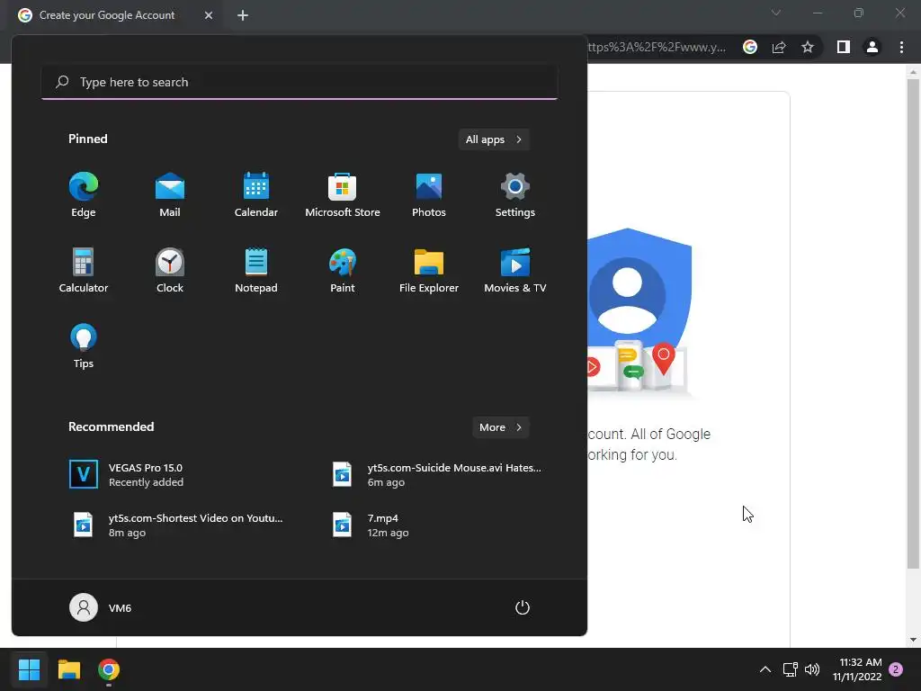The image size is (921, 691).
Task: Share this page from Chrome toolbar
Action: point(779,47)
